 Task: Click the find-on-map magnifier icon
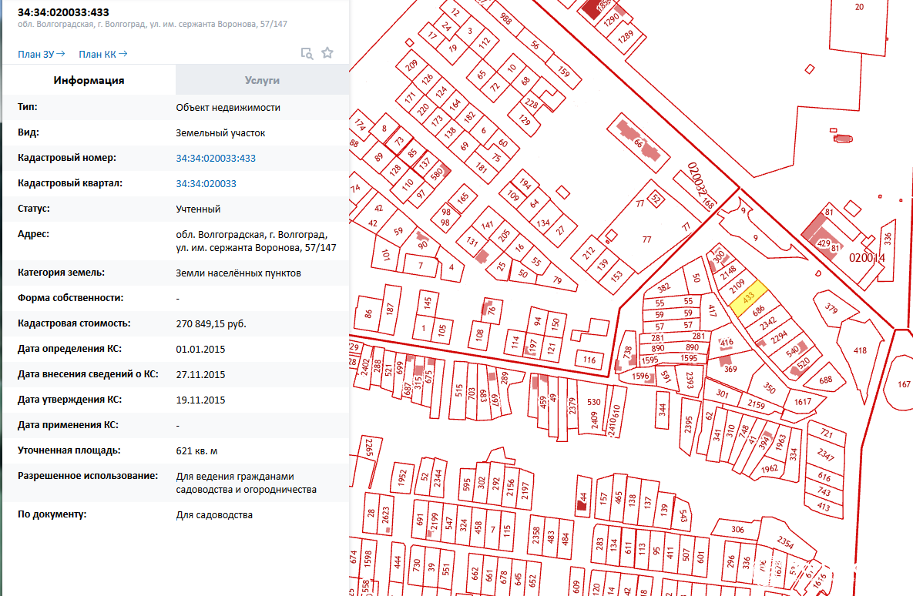[307, 53]
